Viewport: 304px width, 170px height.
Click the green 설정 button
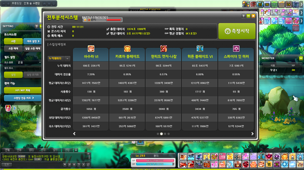[13, 75]
